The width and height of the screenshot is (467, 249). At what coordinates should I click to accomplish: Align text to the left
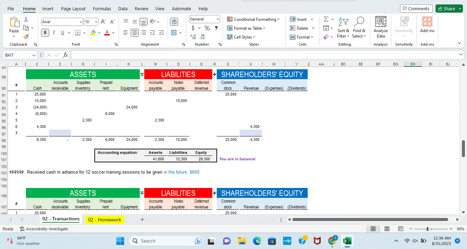126,33
